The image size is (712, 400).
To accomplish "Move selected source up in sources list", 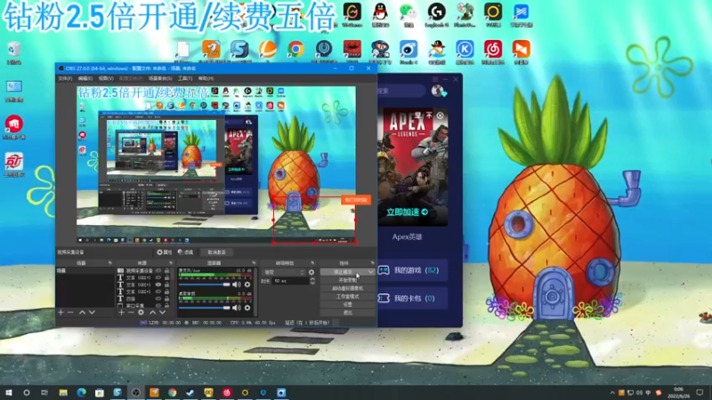I will tap(152, 313).
